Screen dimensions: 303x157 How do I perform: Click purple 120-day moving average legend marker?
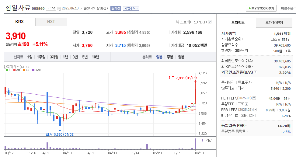[33, 70]
